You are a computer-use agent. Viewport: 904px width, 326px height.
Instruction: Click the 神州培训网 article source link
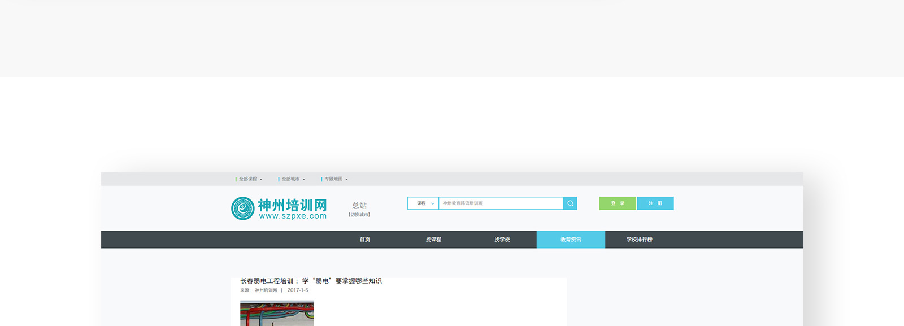tap(266, 290)
